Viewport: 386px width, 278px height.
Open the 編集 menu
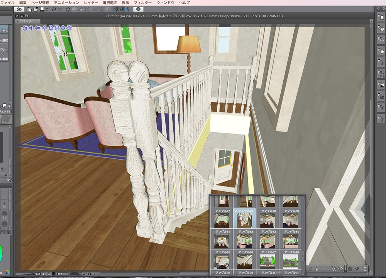point(23,3)
